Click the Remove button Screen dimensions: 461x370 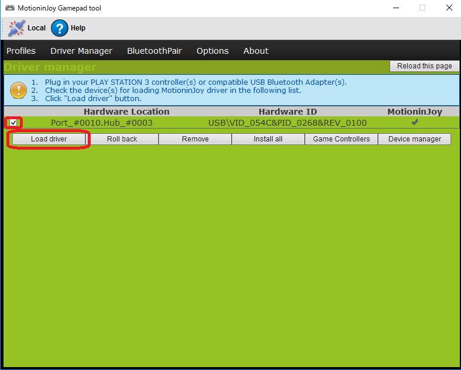[x=195, y=139]
